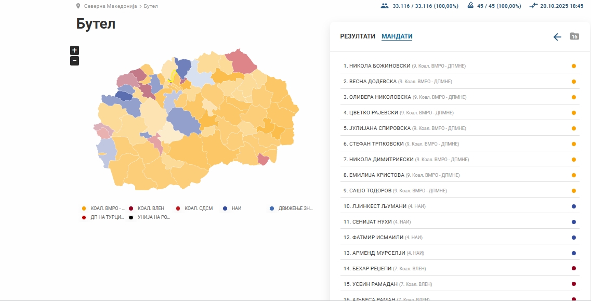Go to Северна Македонија breadcrumb link
Image resolution: width=591 pixels, height=301 pixels.
(x=110, y=6)
